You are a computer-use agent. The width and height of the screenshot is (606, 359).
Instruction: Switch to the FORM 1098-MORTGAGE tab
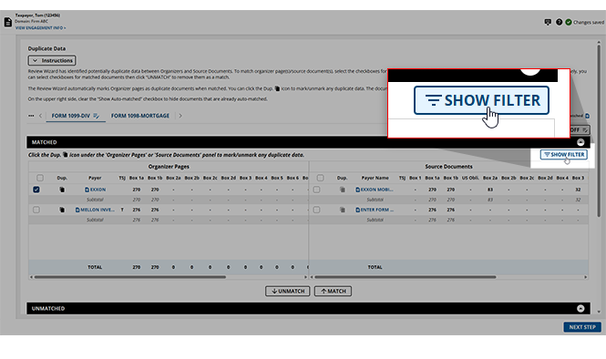click(140, 116)
